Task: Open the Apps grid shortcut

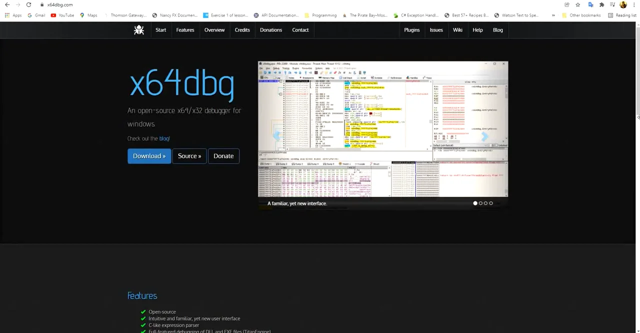Action: [x=13, y=15]
